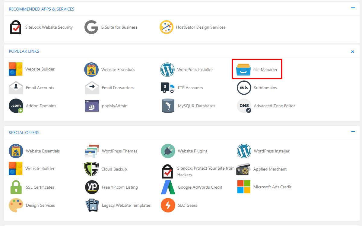Collapse the Recommended Apps & Services section
The width and height of the screenshot is (362, 226).
[x=353, y=8]
